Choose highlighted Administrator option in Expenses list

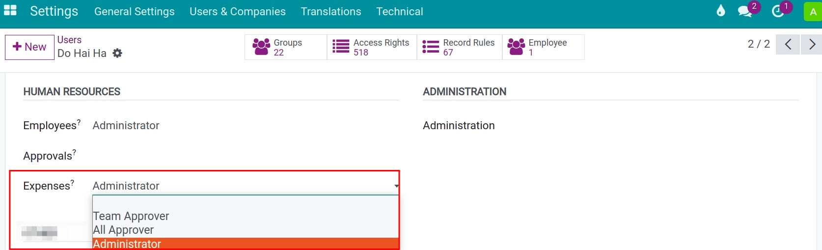pyautogui.click(x=246, y=244)
